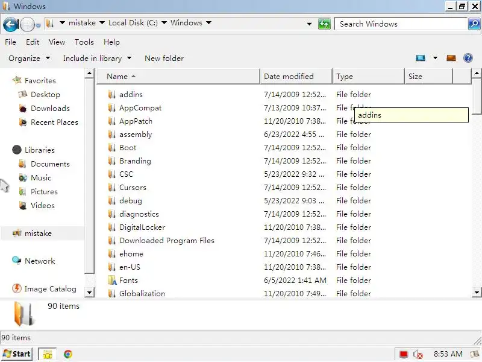This screenshot has width=482, height=362.
Task: Open the Edit menu
Action: click(x=33, y=42)
